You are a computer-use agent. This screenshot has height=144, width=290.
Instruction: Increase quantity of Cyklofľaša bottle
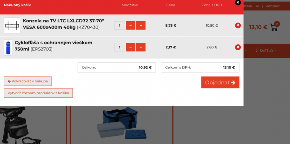pos(141,47)
